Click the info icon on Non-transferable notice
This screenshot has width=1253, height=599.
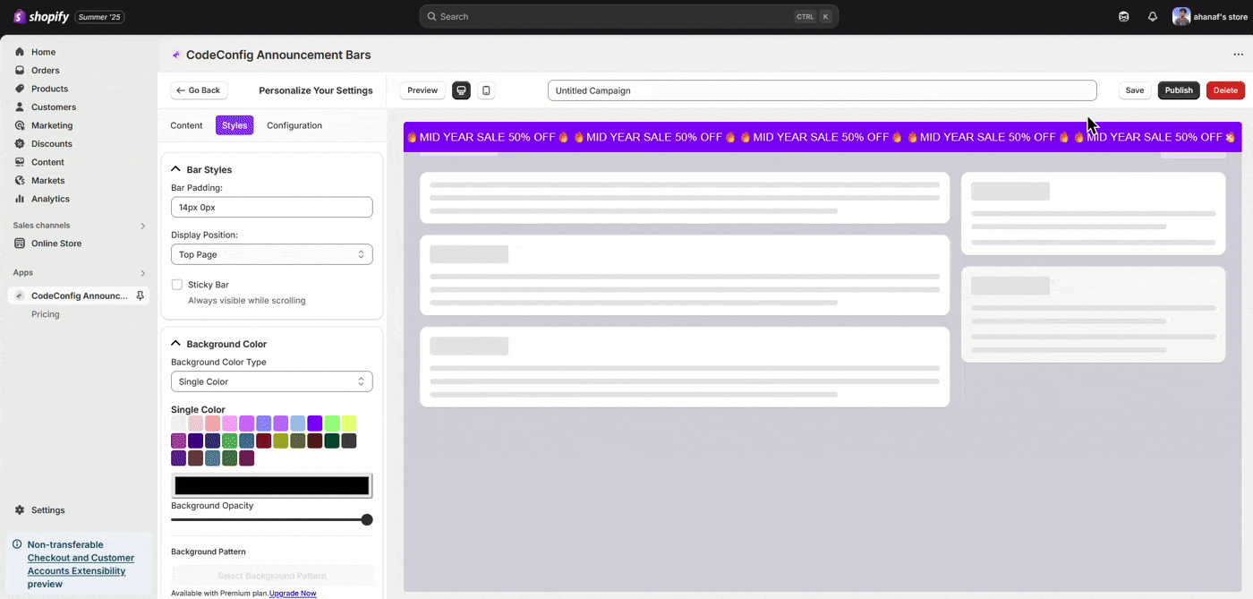point(18,544)
